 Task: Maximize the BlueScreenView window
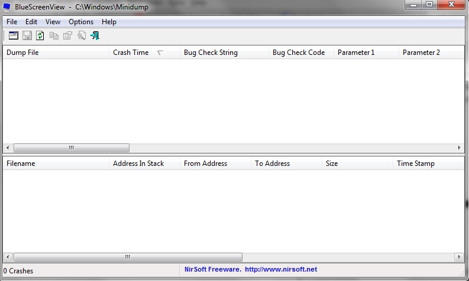coord(429,5)
